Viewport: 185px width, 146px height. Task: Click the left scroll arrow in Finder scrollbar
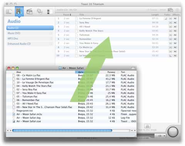[x=8, y=131]
